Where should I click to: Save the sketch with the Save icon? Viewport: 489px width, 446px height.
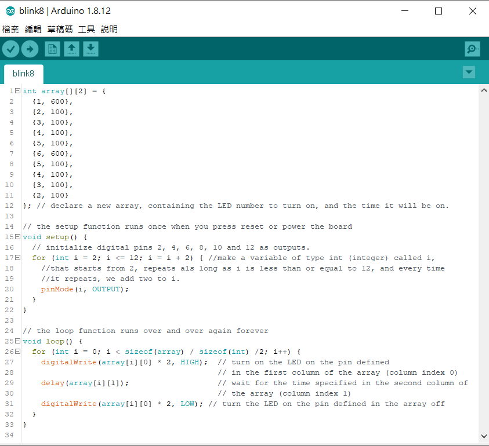point(90,49)
